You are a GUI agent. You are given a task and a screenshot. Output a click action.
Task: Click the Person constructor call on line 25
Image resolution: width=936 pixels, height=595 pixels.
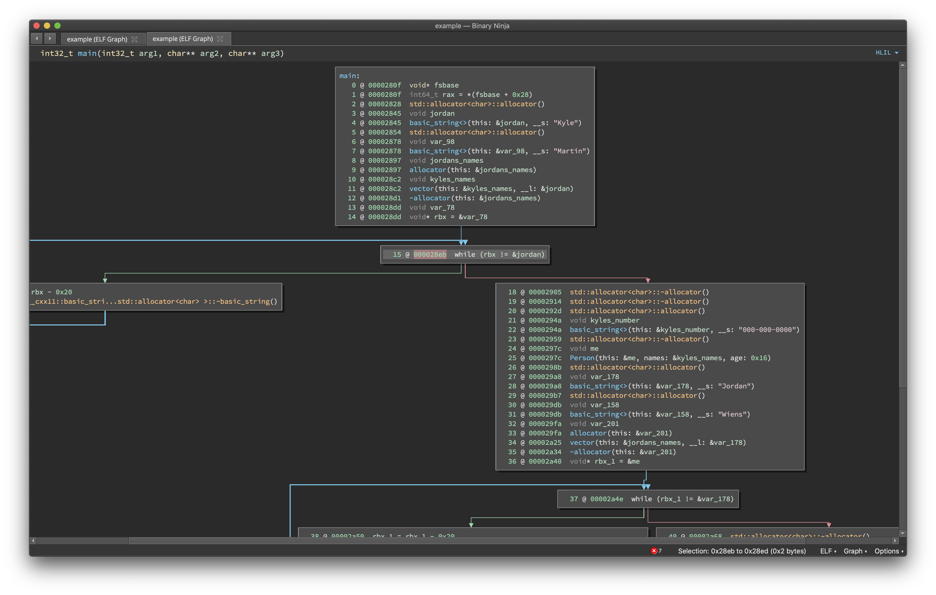[582, 358]
